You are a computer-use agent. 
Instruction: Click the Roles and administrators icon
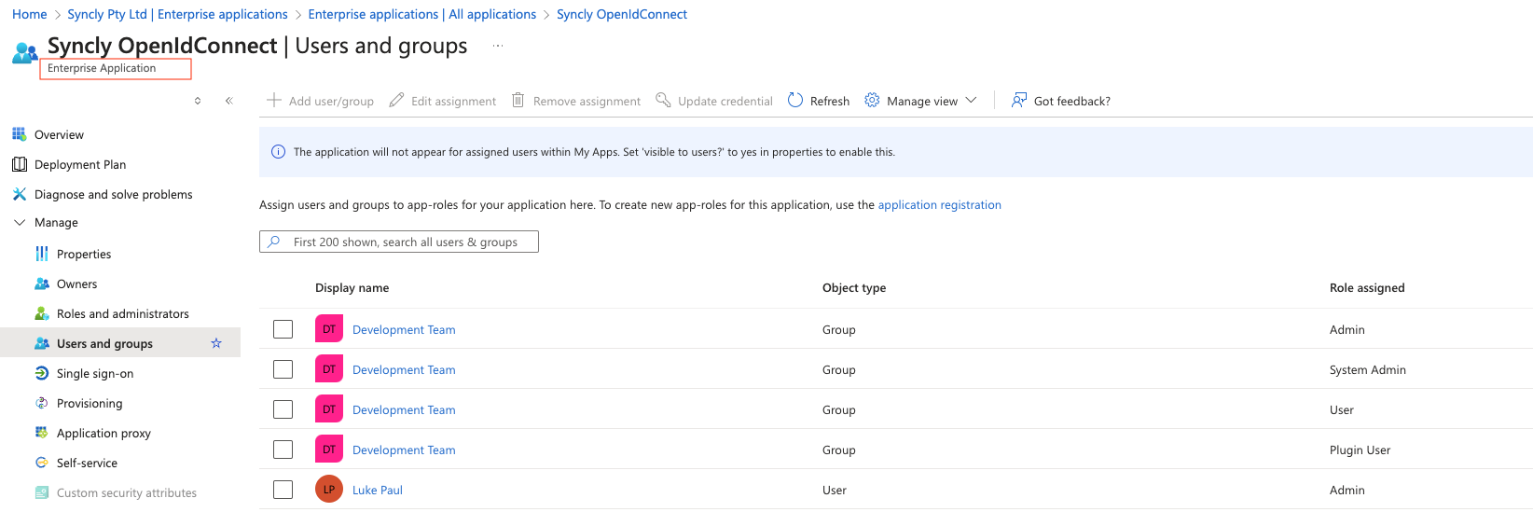tap(42, 313)
